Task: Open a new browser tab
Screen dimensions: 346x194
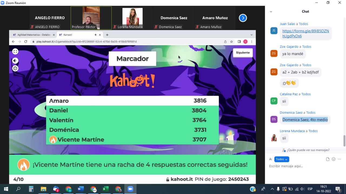Action: (107, 35)
